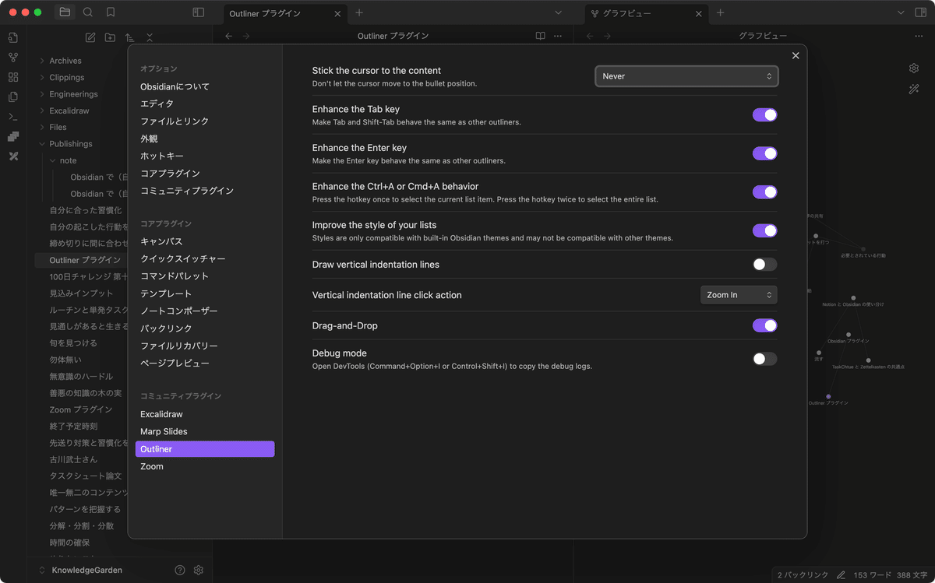The image size is (935, 583).
Task: Expand the Excalidraw folder in explorer
Action: [x=69, y=111]
